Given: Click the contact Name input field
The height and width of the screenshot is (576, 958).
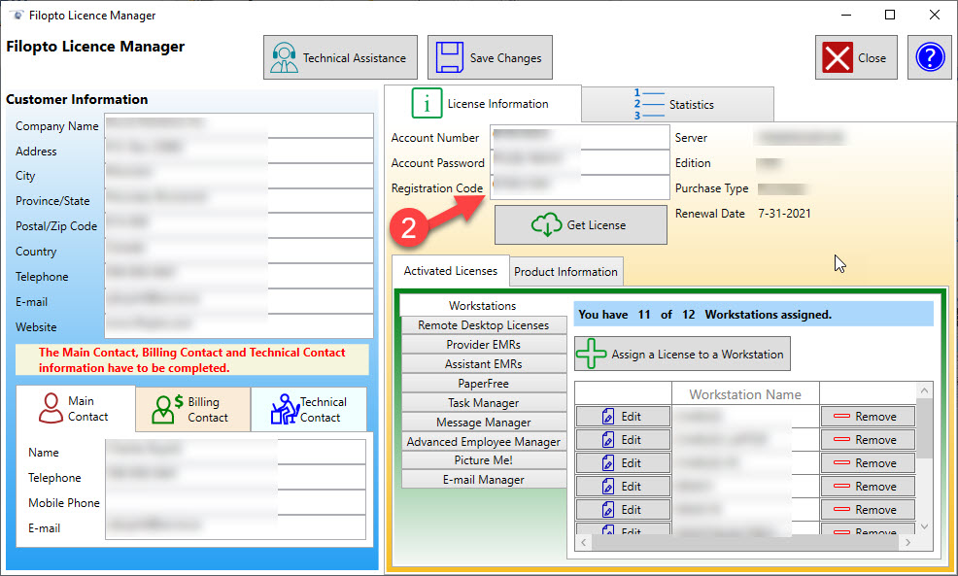Looking at the screenshot, I should (235, 452).
